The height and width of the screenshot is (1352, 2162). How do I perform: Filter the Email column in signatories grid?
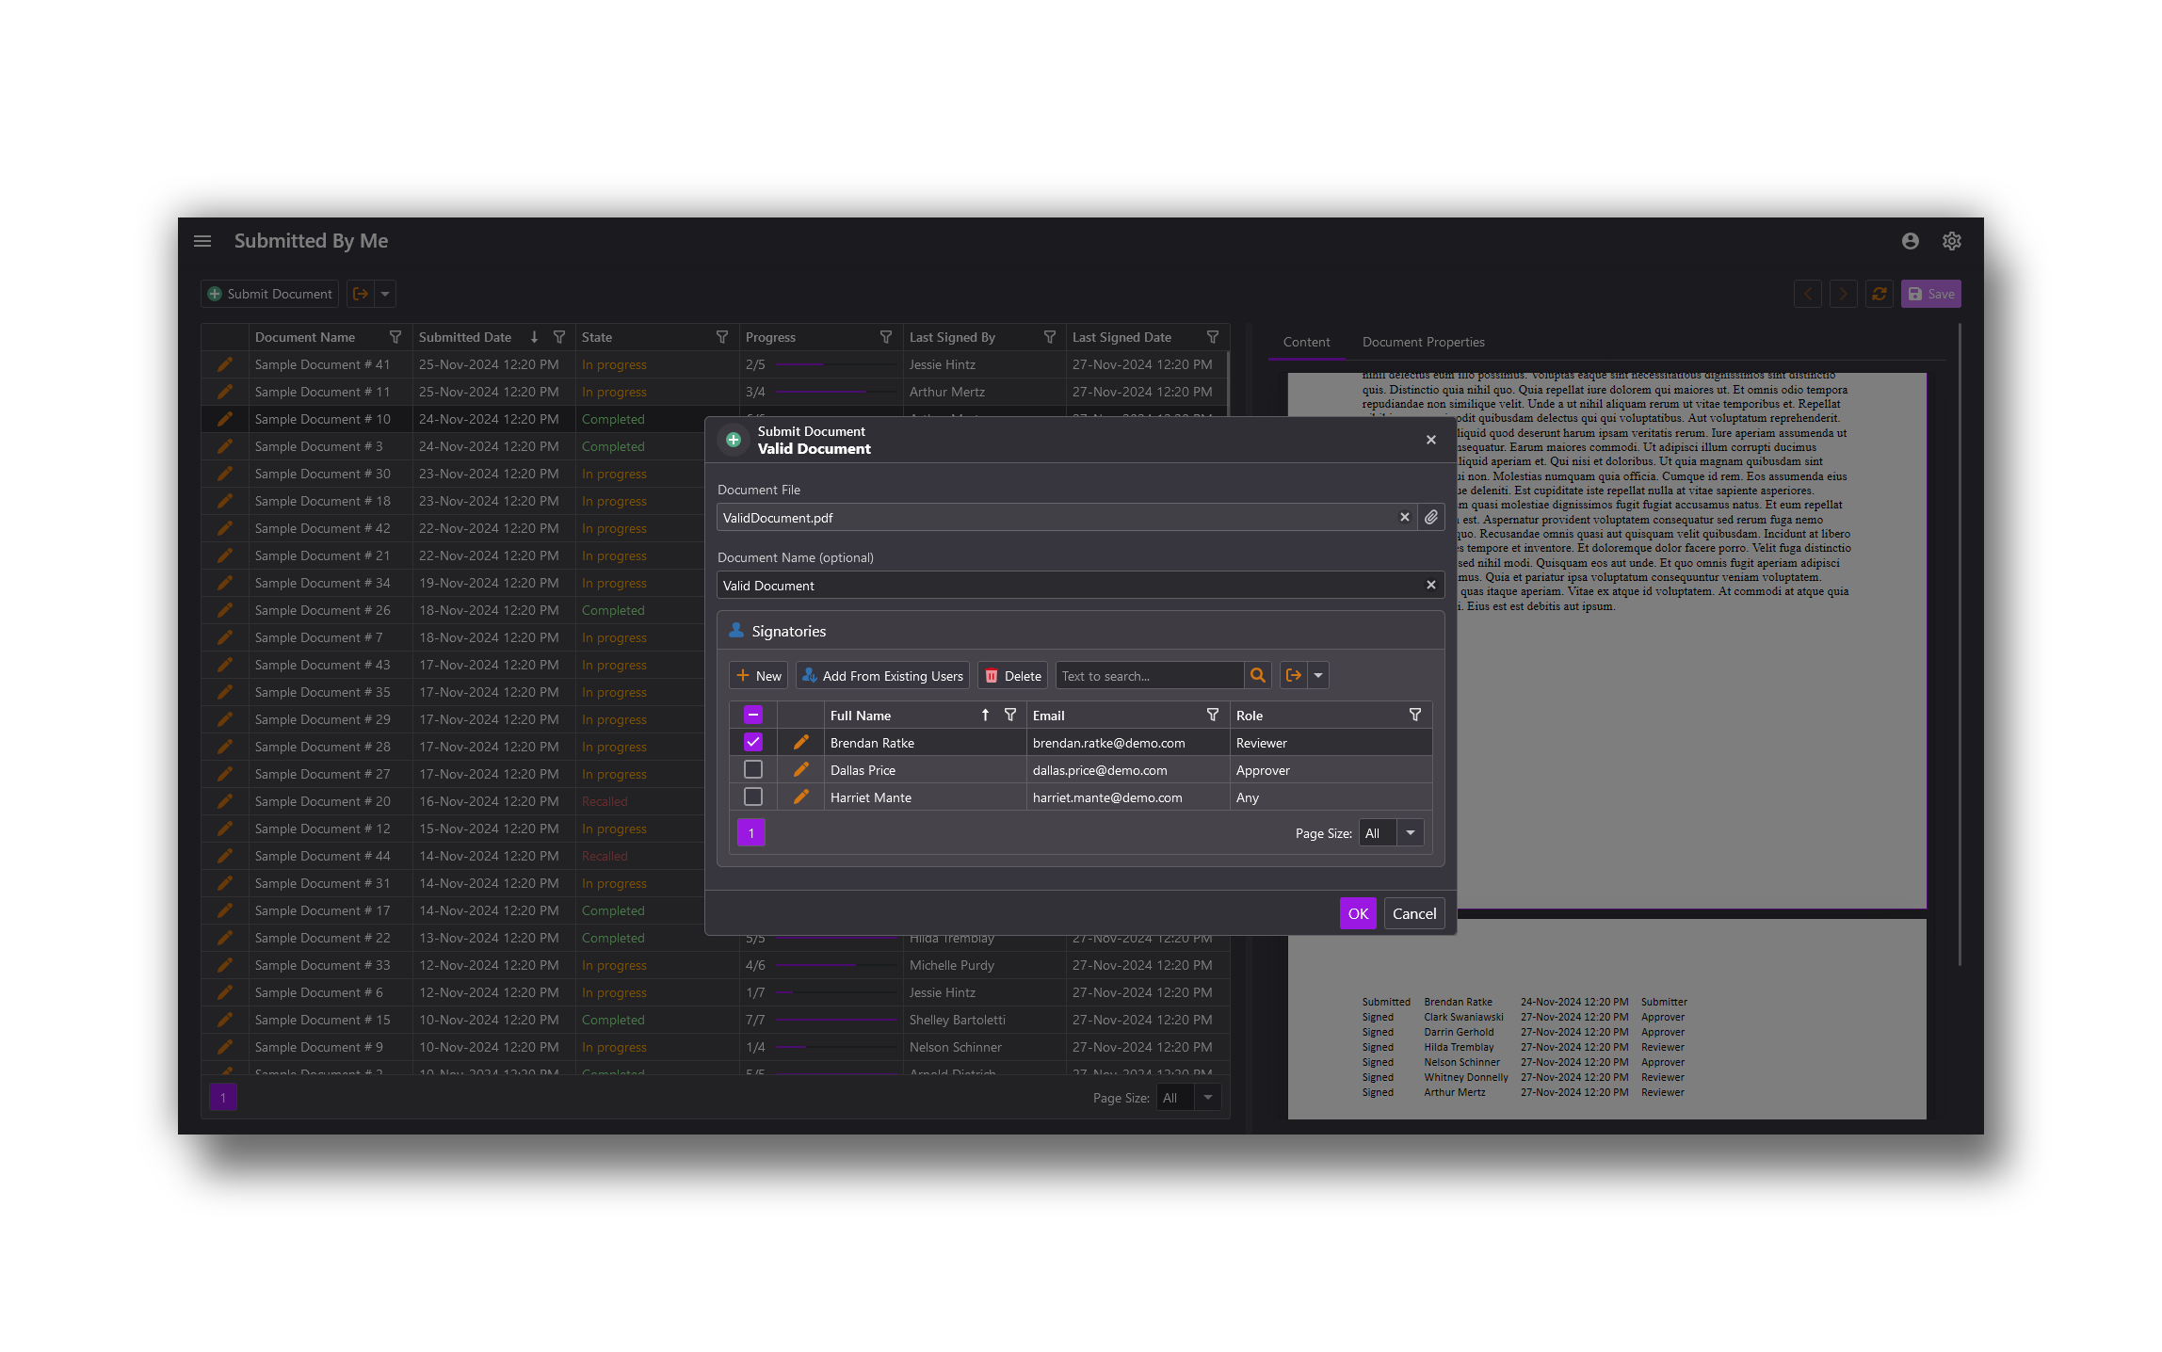pos(1212,715)
